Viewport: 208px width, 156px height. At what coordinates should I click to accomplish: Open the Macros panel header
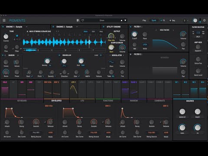pyautogui.click(x=190, y=101)
